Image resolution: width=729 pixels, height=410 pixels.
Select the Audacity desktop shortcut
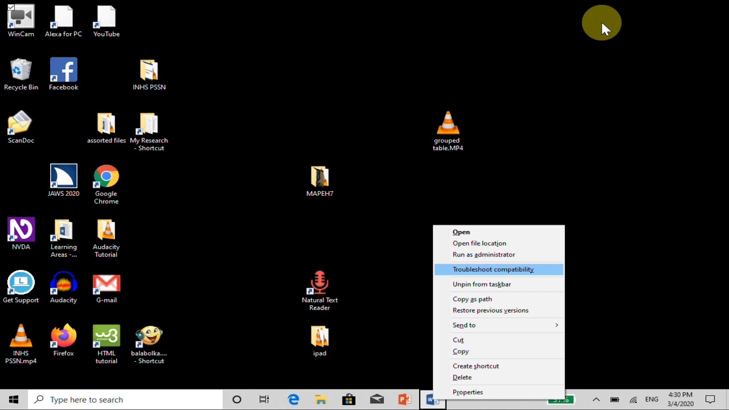[63, 288]
